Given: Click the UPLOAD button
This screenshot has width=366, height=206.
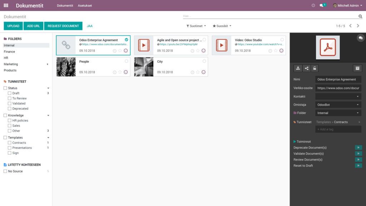Looking at the screenshot, I should tap(13, 26).
